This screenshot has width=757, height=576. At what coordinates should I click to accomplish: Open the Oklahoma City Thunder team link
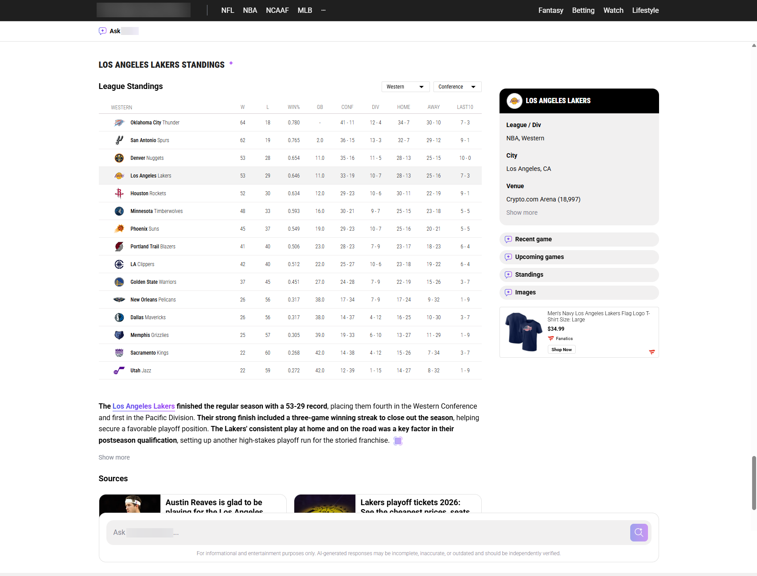tap(155, 123)
